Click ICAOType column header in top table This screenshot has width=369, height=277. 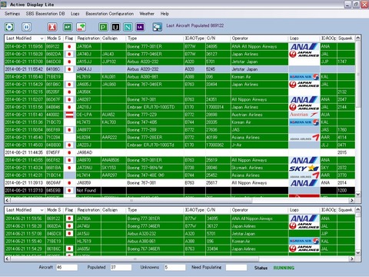click(194, 38)
